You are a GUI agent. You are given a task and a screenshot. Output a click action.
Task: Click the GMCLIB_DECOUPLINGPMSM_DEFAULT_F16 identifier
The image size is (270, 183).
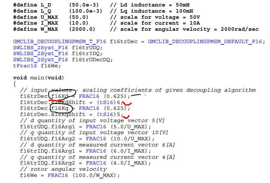pyautogui.click(x=205, y=42)
